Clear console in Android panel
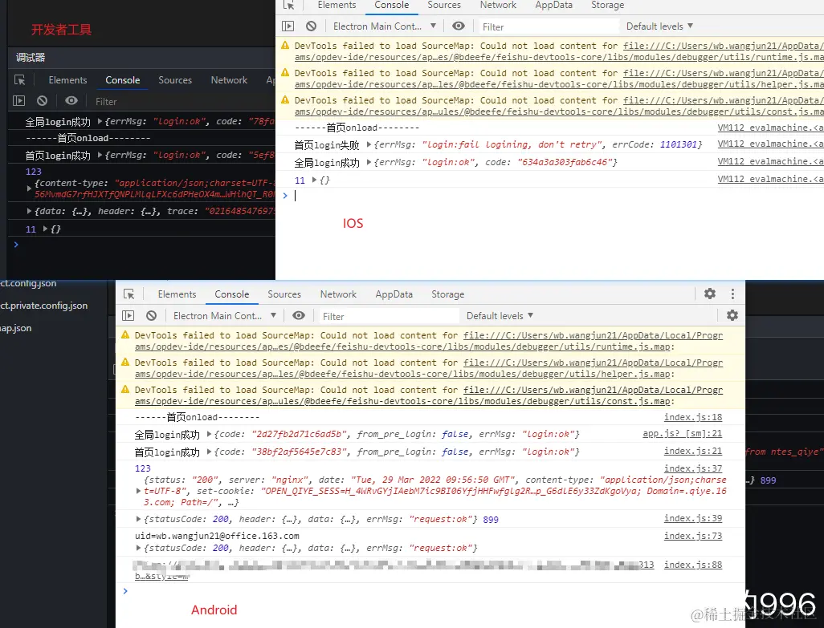The width and height of the screenshot is (824, 628). 151,315
